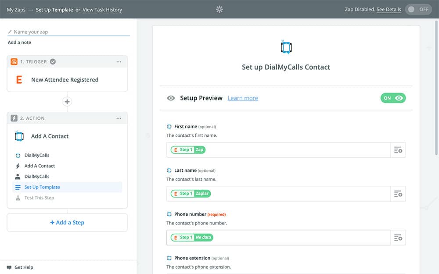This screenshot has height=274, width=439.
Task: Click the page vertical scrollbar
Action: pos(436,88)
